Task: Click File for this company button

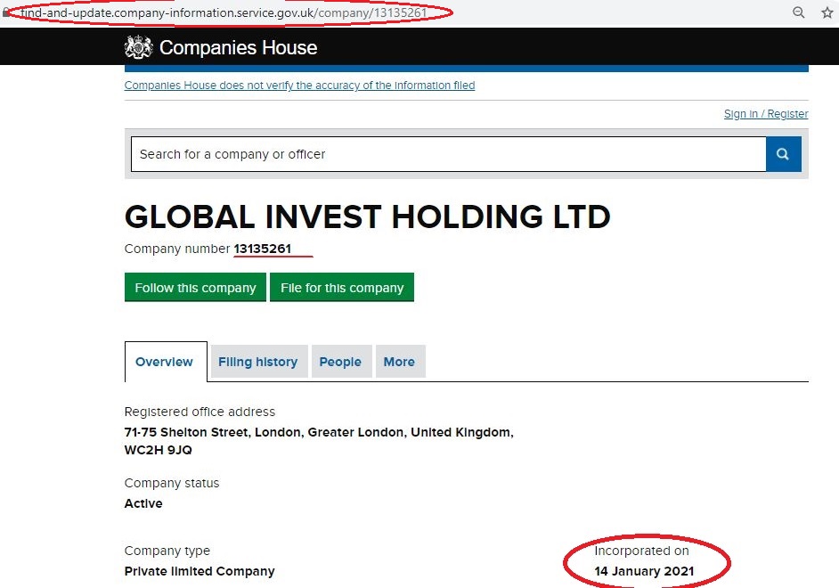Action: coord(342,287)
